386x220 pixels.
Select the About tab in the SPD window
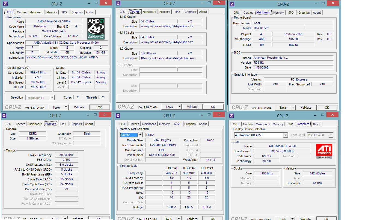(x=203, y=124)
